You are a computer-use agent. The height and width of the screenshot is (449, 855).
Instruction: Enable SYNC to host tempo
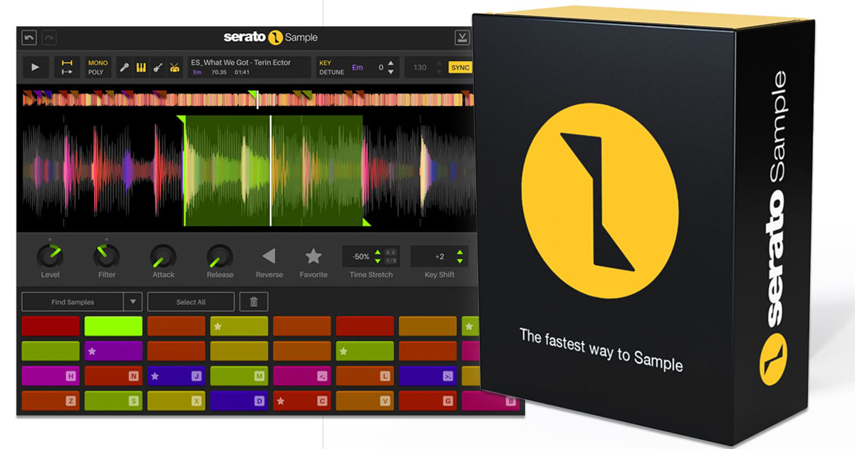click(460, 67)
